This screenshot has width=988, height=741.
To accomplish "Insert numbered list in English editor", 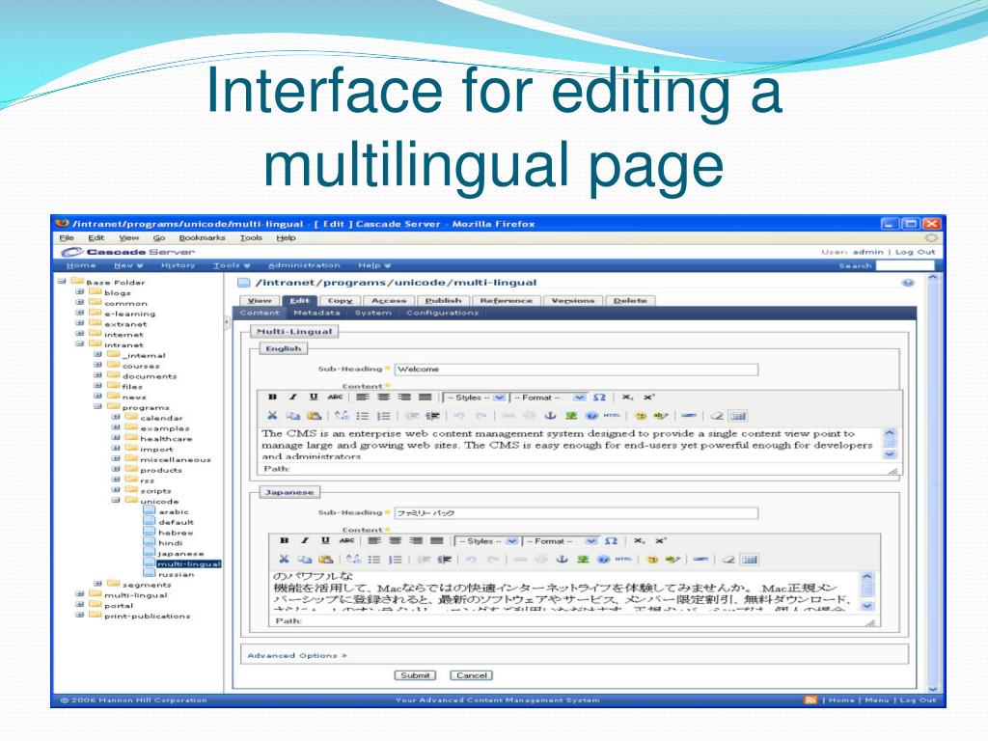I will coord(383,416).
